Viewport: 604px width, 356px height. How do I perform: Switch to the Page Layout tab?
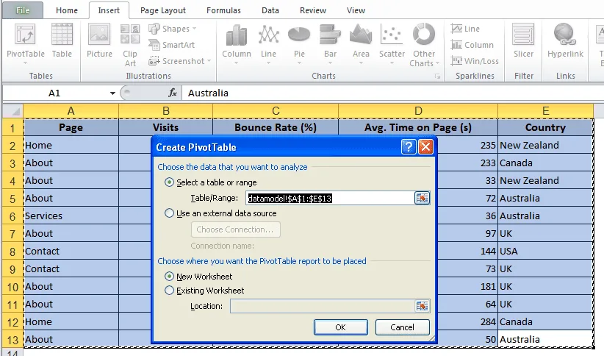click(x=163, y=10)
